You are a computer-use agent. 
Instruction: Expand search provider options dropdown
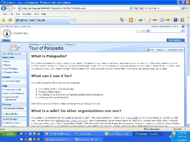187,8
